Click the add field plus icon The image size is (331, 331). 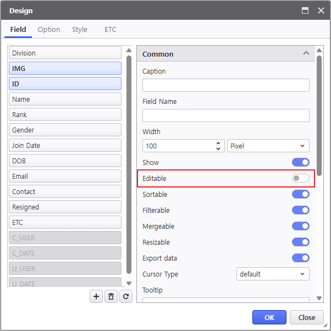click(96, 296)
